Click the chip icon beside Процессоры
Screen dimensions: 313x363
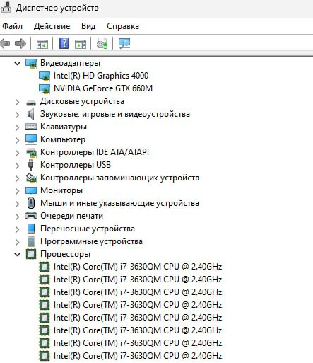[x=31, y=254]
